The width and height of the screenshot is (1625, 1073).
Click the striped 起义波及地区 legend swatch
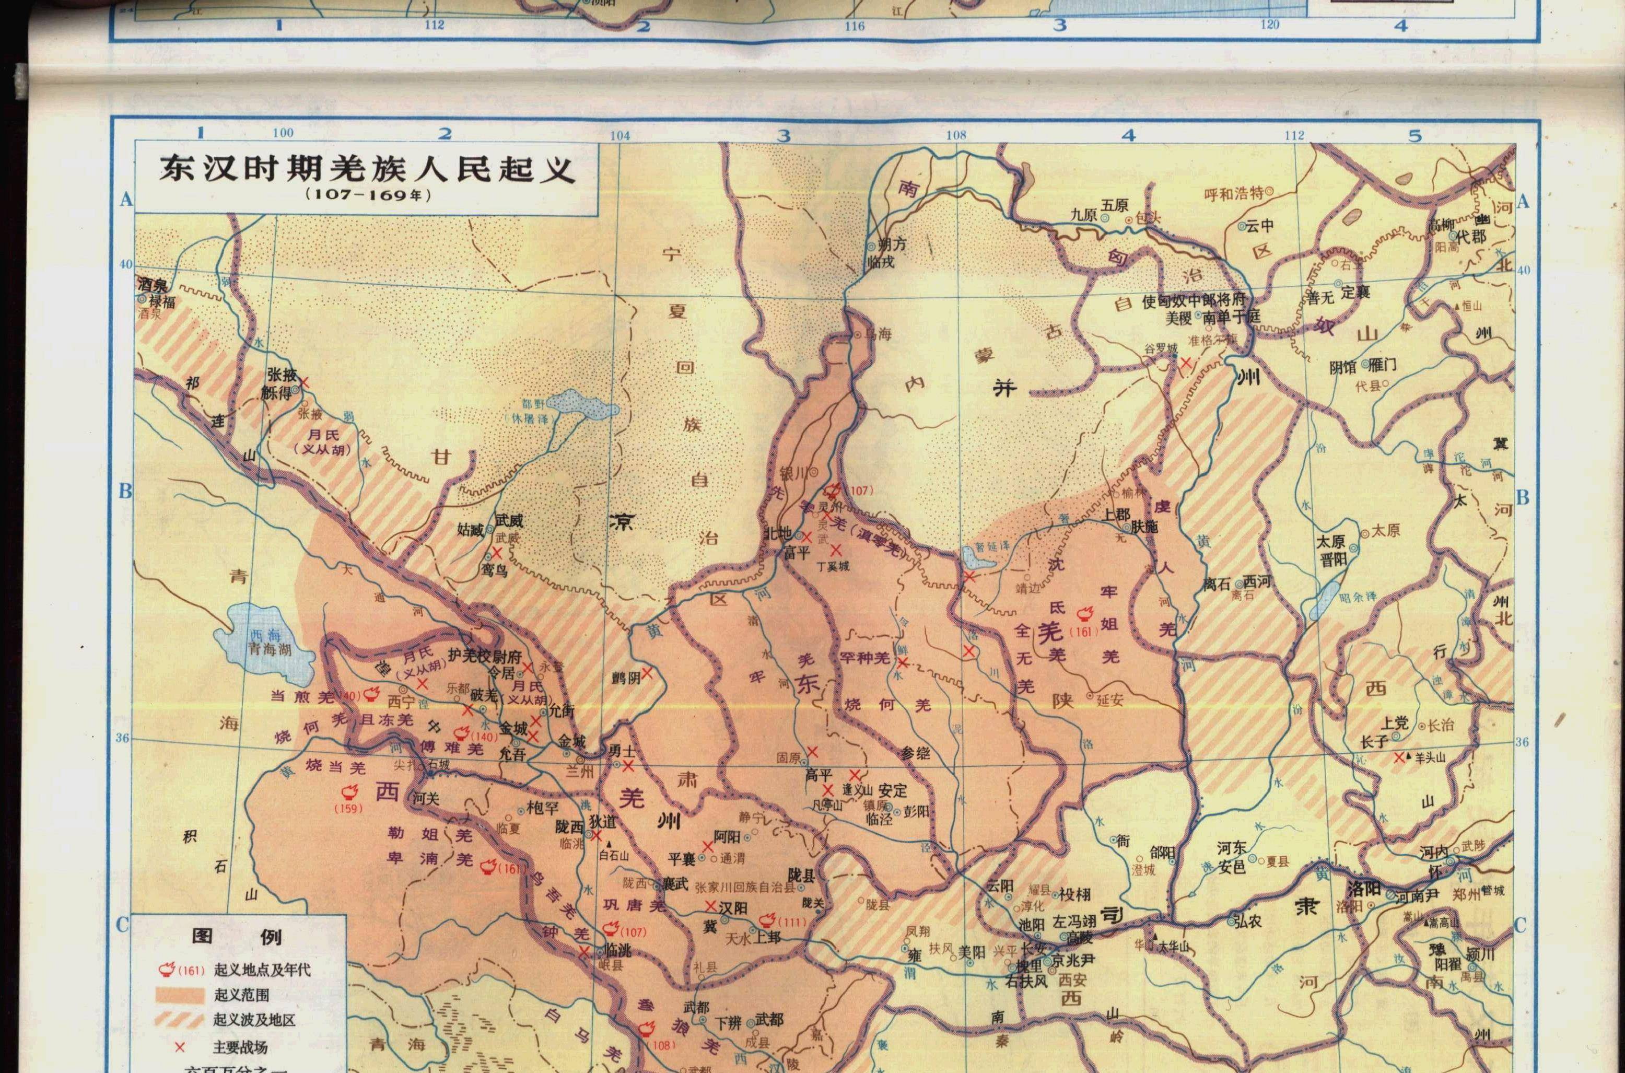[181, 1020]
